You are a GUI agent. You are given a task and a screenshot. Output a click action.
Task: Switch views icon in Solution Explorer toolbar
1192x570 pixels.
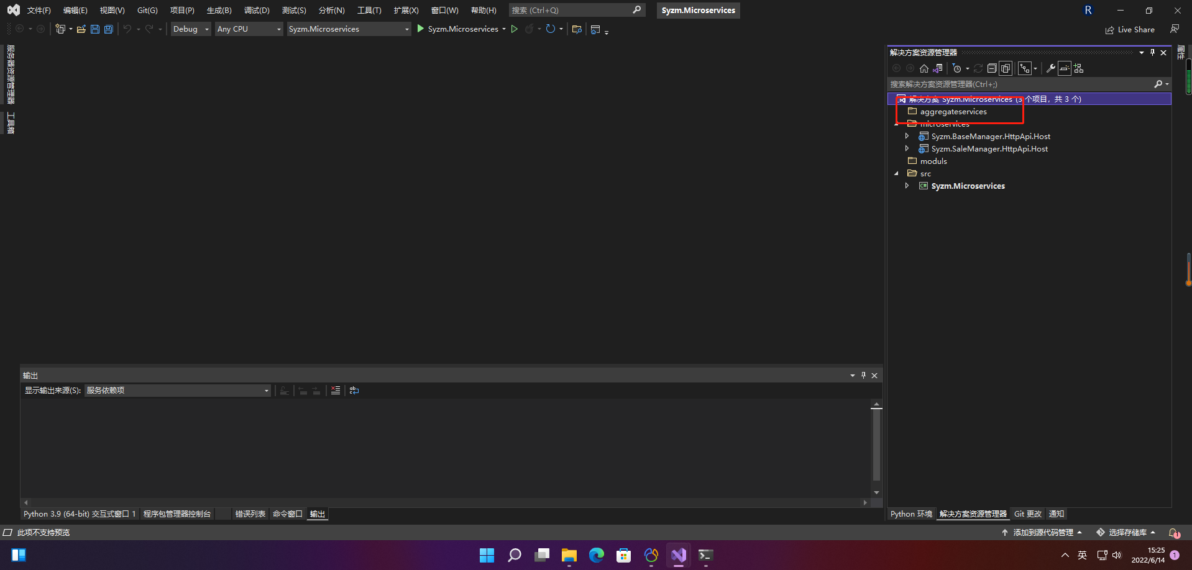pyautogui.click(x=938, y=68)
